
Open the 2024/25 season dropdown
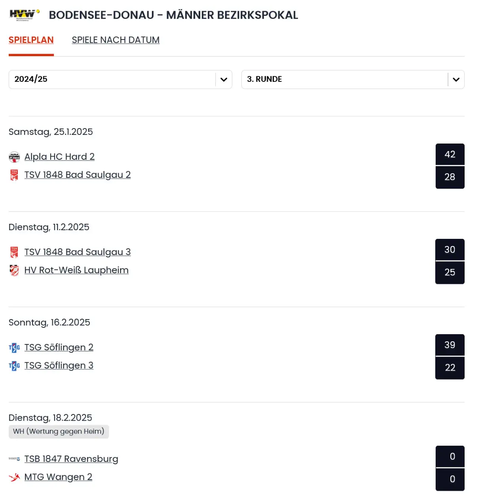click(120, 79)
